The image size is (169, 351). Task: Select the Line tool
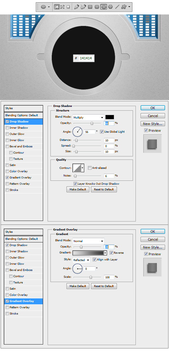tap(117, 7)
